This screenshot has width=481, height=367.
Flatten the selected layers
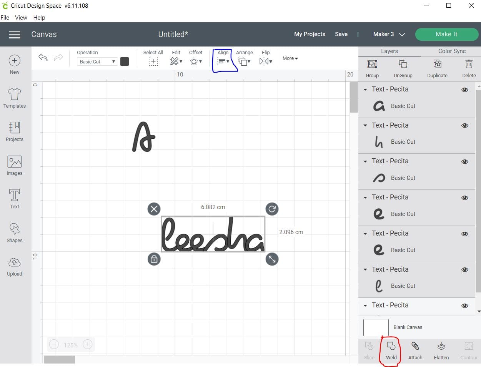click(x=441, y=351)
